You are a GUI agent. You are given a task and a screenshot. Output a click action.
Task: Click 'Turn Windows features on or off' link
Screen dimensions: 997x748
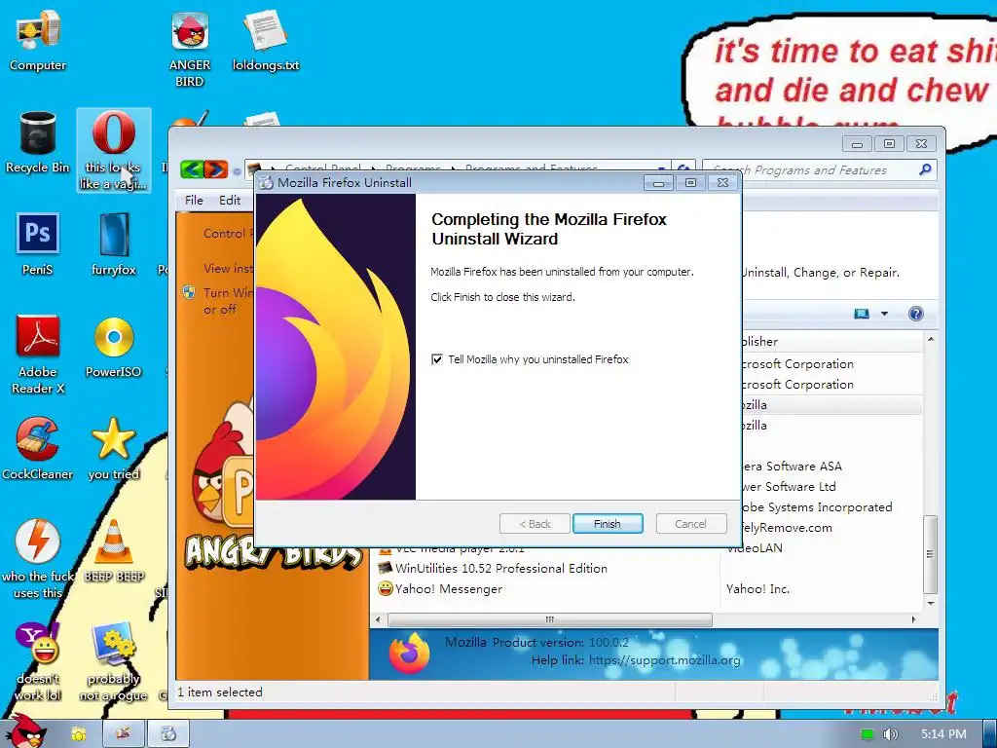click(x=228, y=301)
